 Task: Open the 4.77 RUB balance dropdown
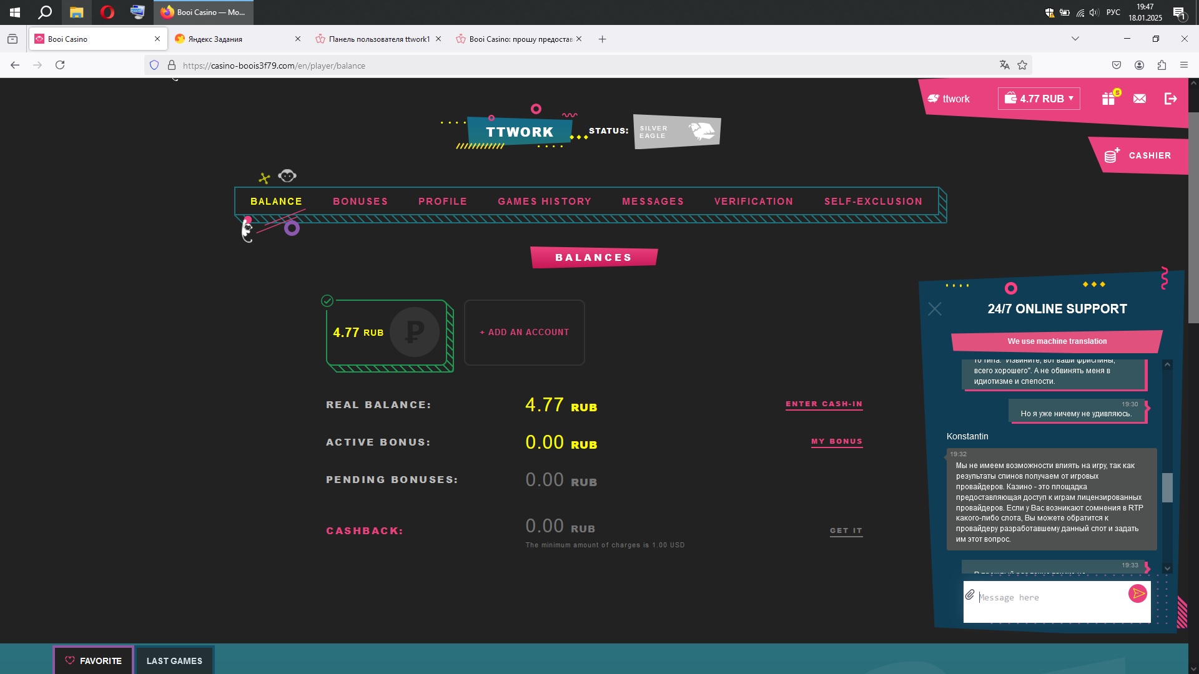pos(1039,99)
